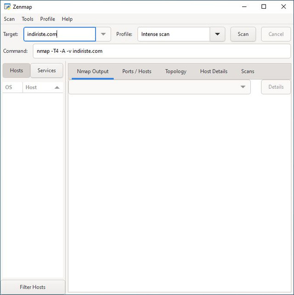Screen dimensions: 294x295
Task: Select the Services toggle button
Action: pyautogui.click(x=47, y=71)
